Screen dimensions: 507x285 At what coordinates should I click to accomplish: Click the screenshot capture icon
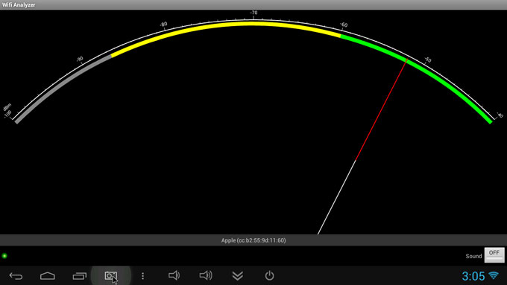[x=111, y=275]
